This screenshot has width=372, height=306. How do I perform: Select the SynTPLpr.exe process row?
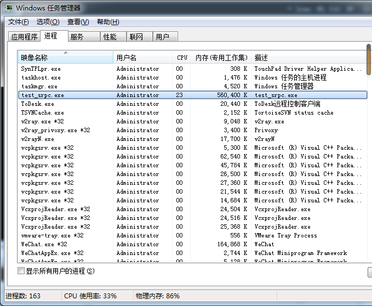tap(192, 69)
